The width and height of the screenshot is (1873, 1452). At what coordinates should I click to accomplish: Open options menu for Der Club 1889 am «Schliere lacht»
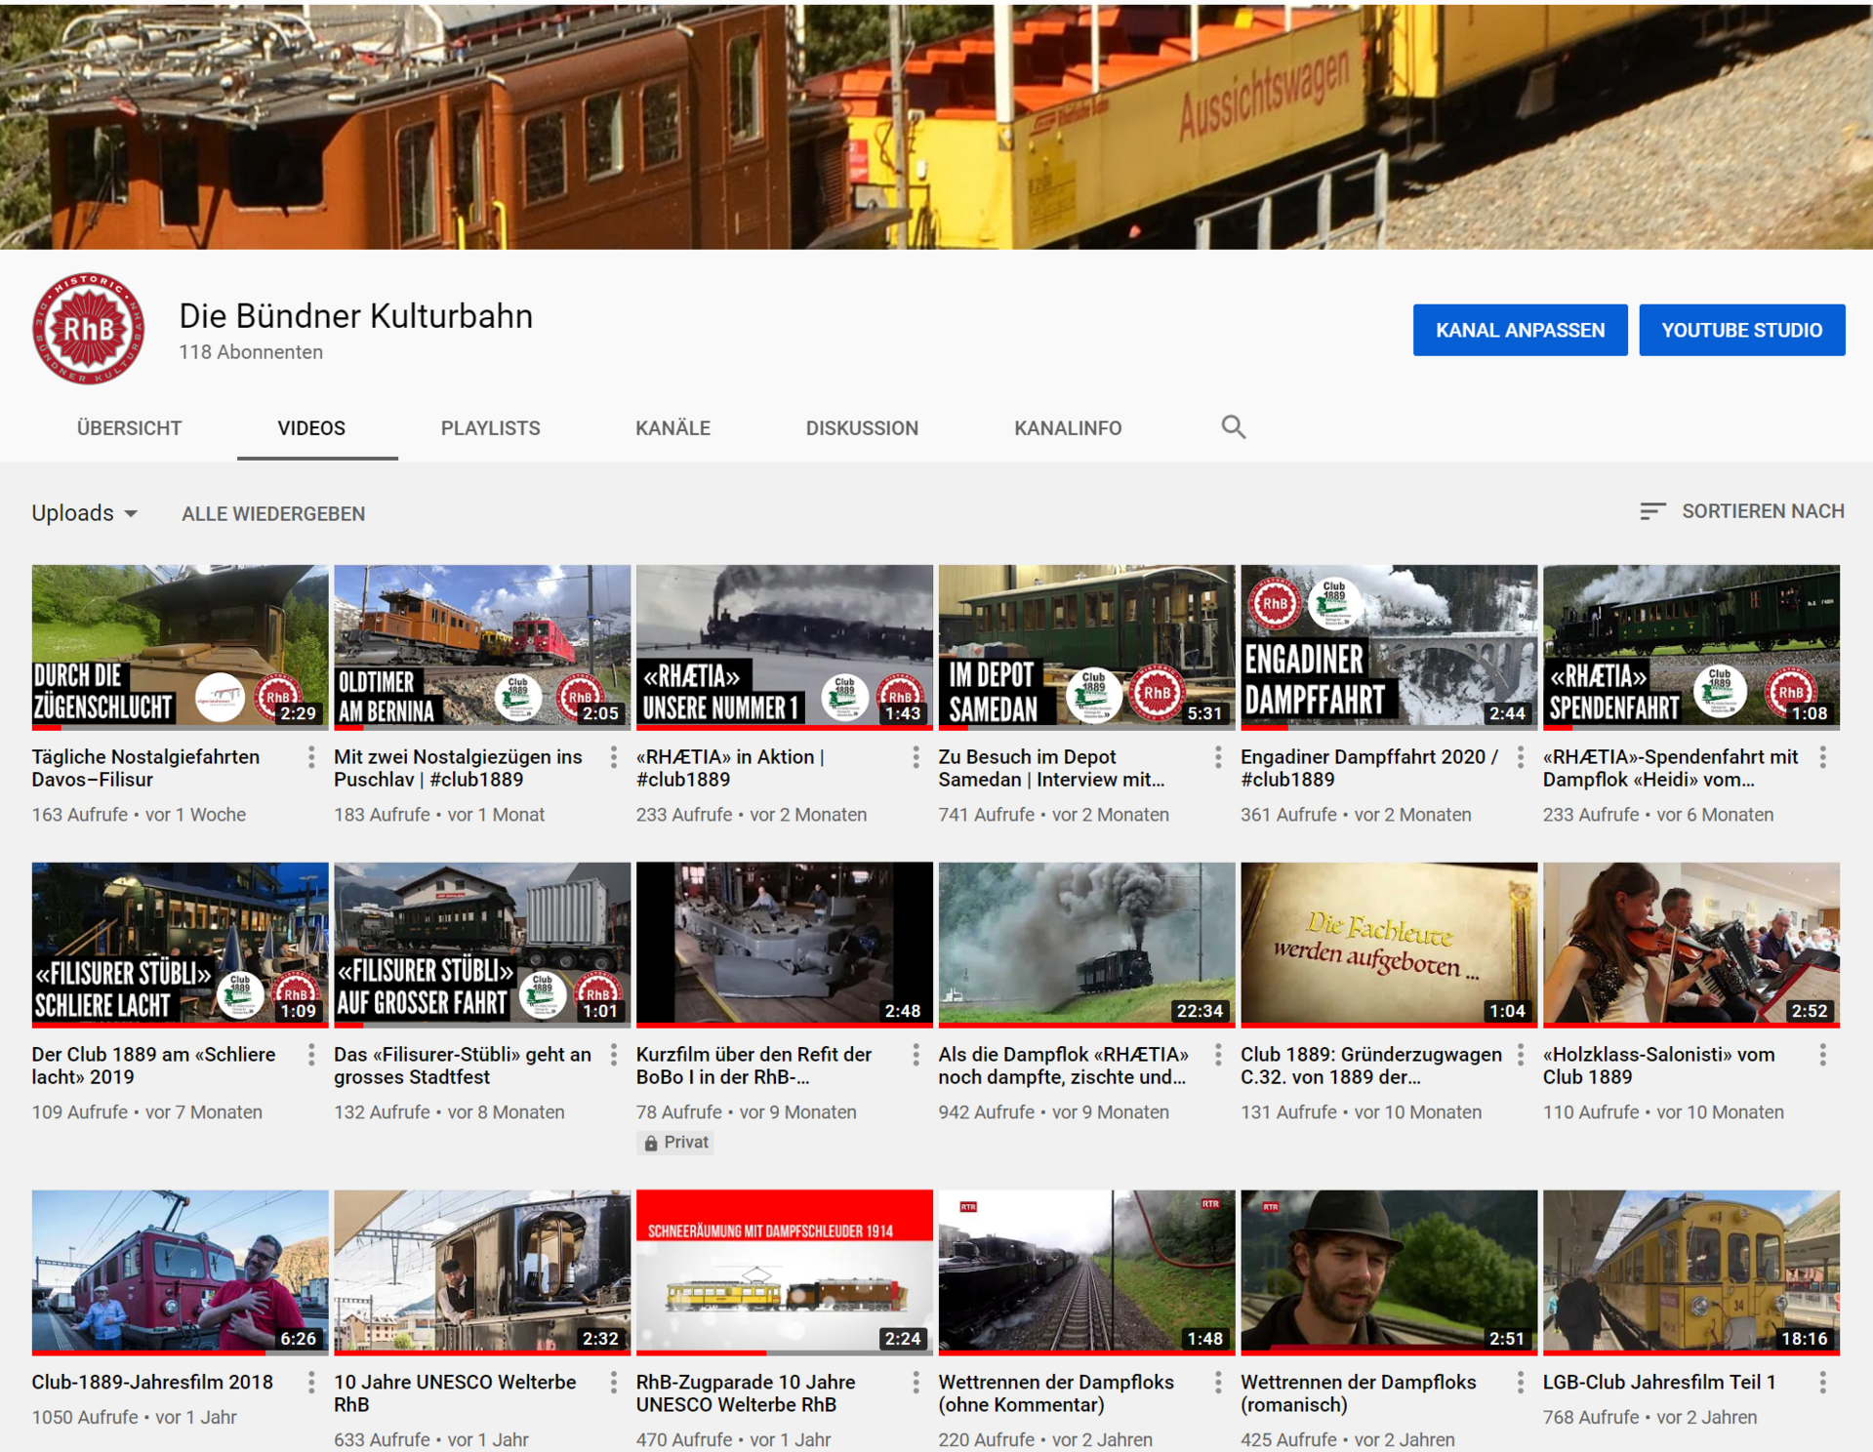311,1055
